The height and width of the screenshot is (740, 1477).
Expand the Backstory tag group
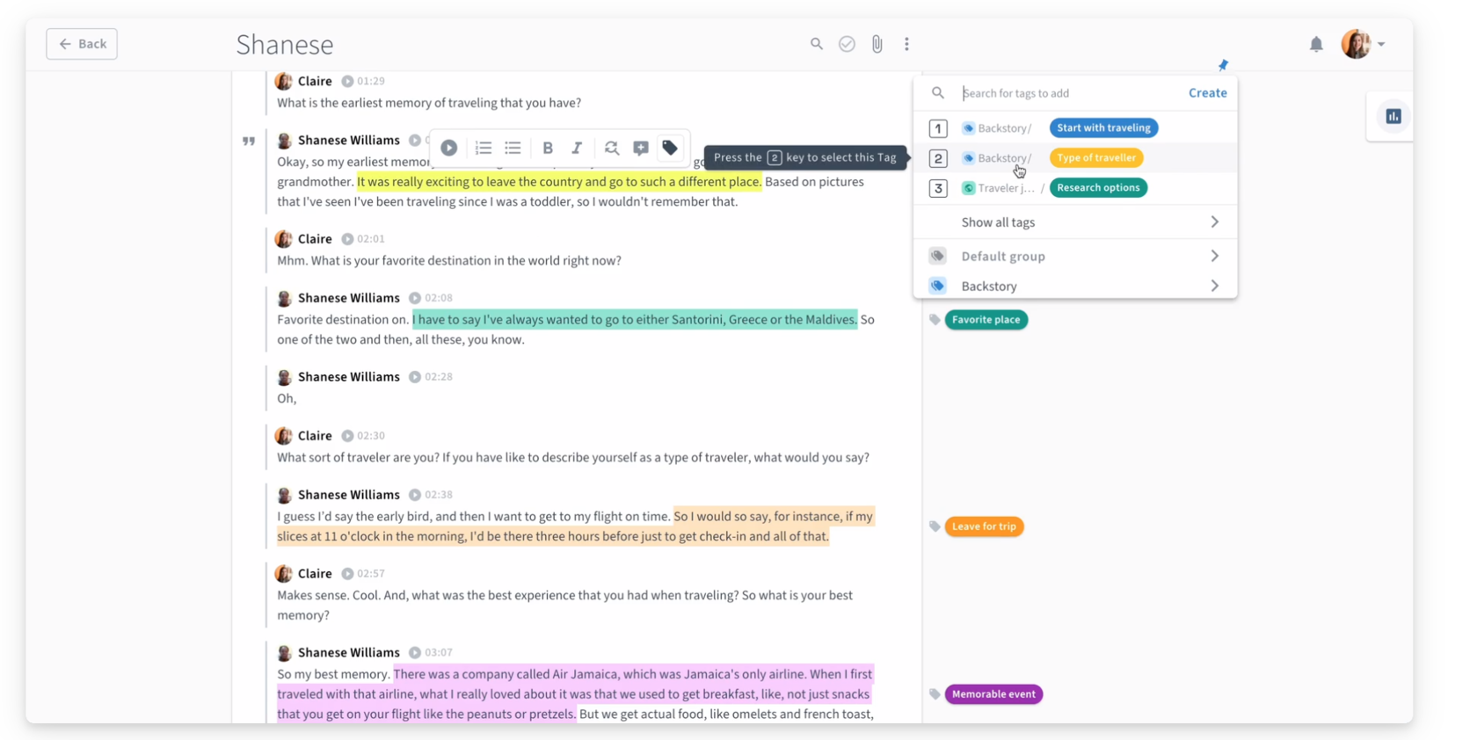coord(1075,286)
